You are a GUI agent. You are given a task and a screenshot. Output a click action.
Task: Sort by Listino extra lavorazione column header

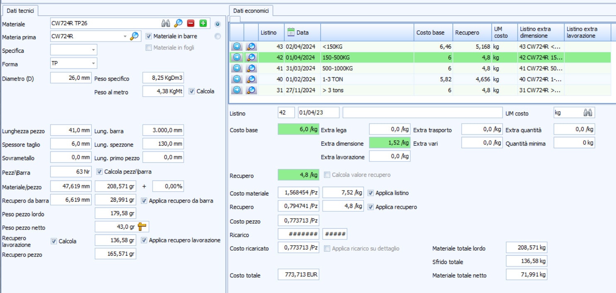click(587, 32)
